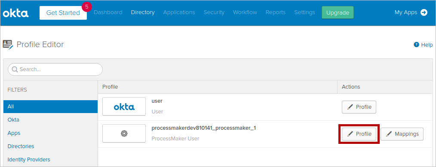Open the Directory menu
This screenshot has height=167, width=436.
pos(143,12)
